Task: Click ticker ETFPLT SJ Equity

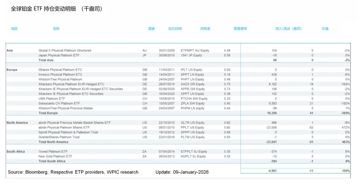Action: 194,151
